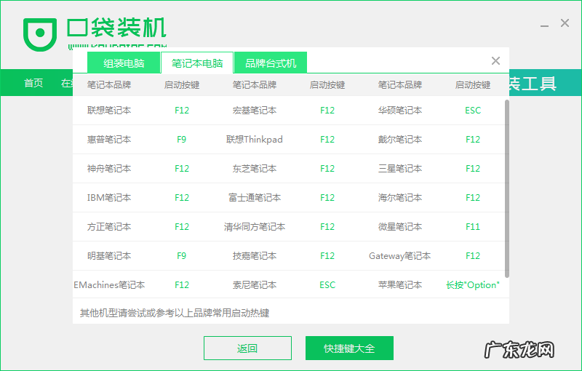The width and height of the screenshot is (582, 371).
Task: Select 方正笔记本 entry
Action: click(x=109, y=226)
